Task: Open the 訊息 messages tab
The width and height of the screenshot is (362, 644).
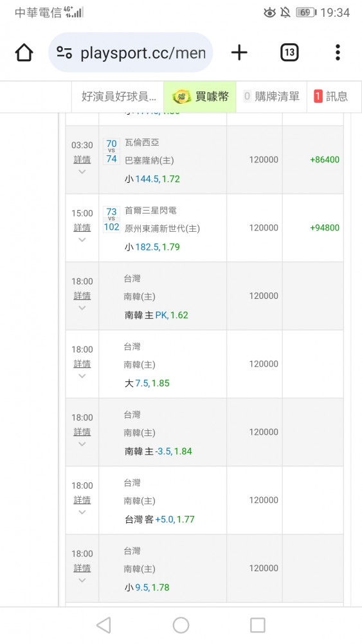Action: (x=334, y=97)
